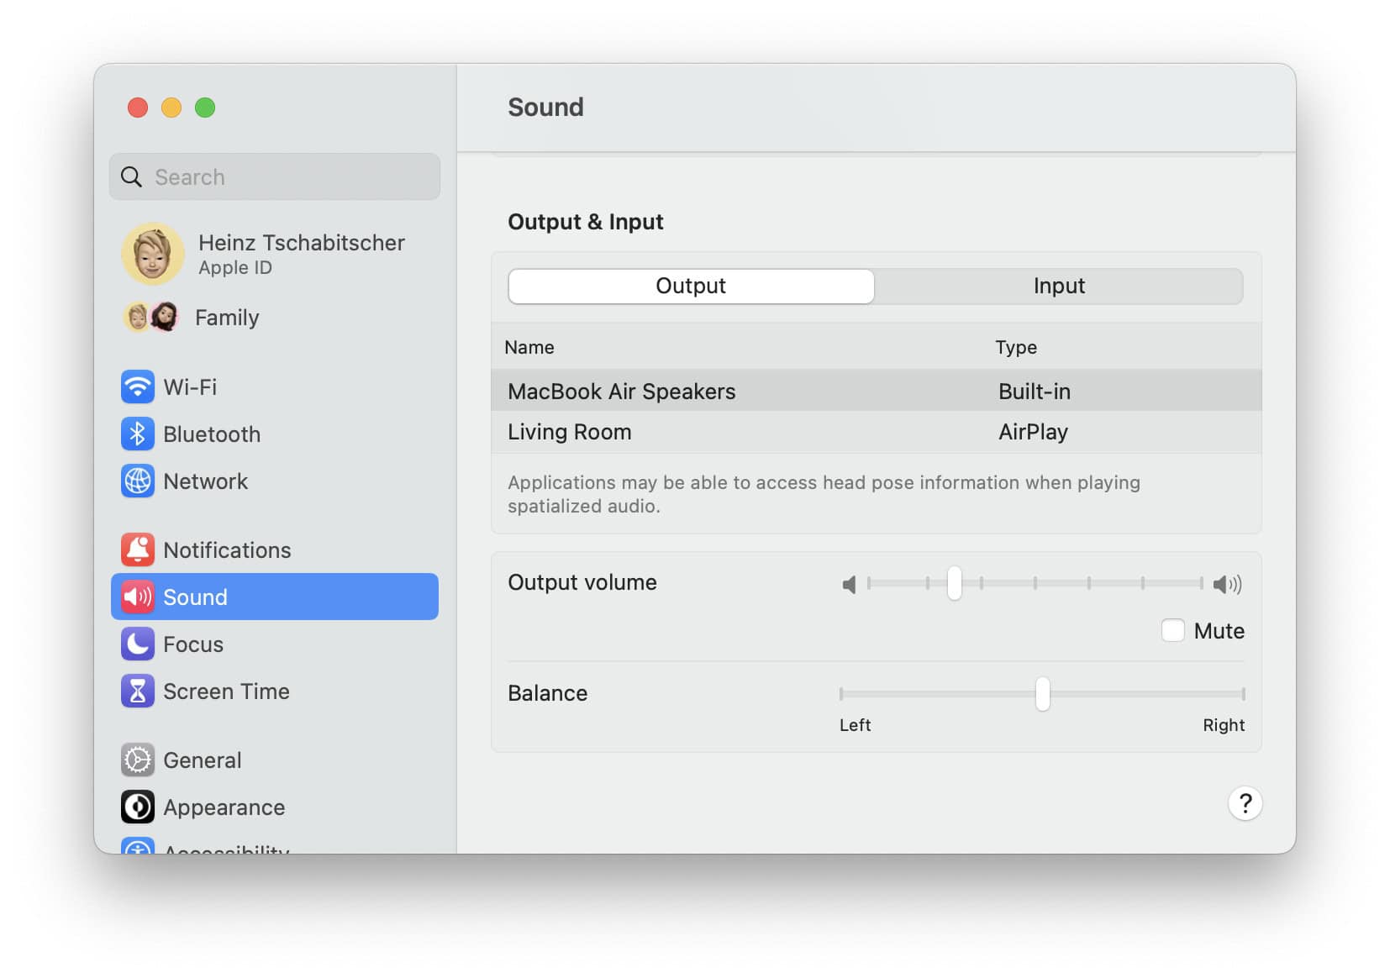Open Focus settings via crescent moon icon
The height and width of the screenshot is (978, 1390).
click(x=138, y=644)
